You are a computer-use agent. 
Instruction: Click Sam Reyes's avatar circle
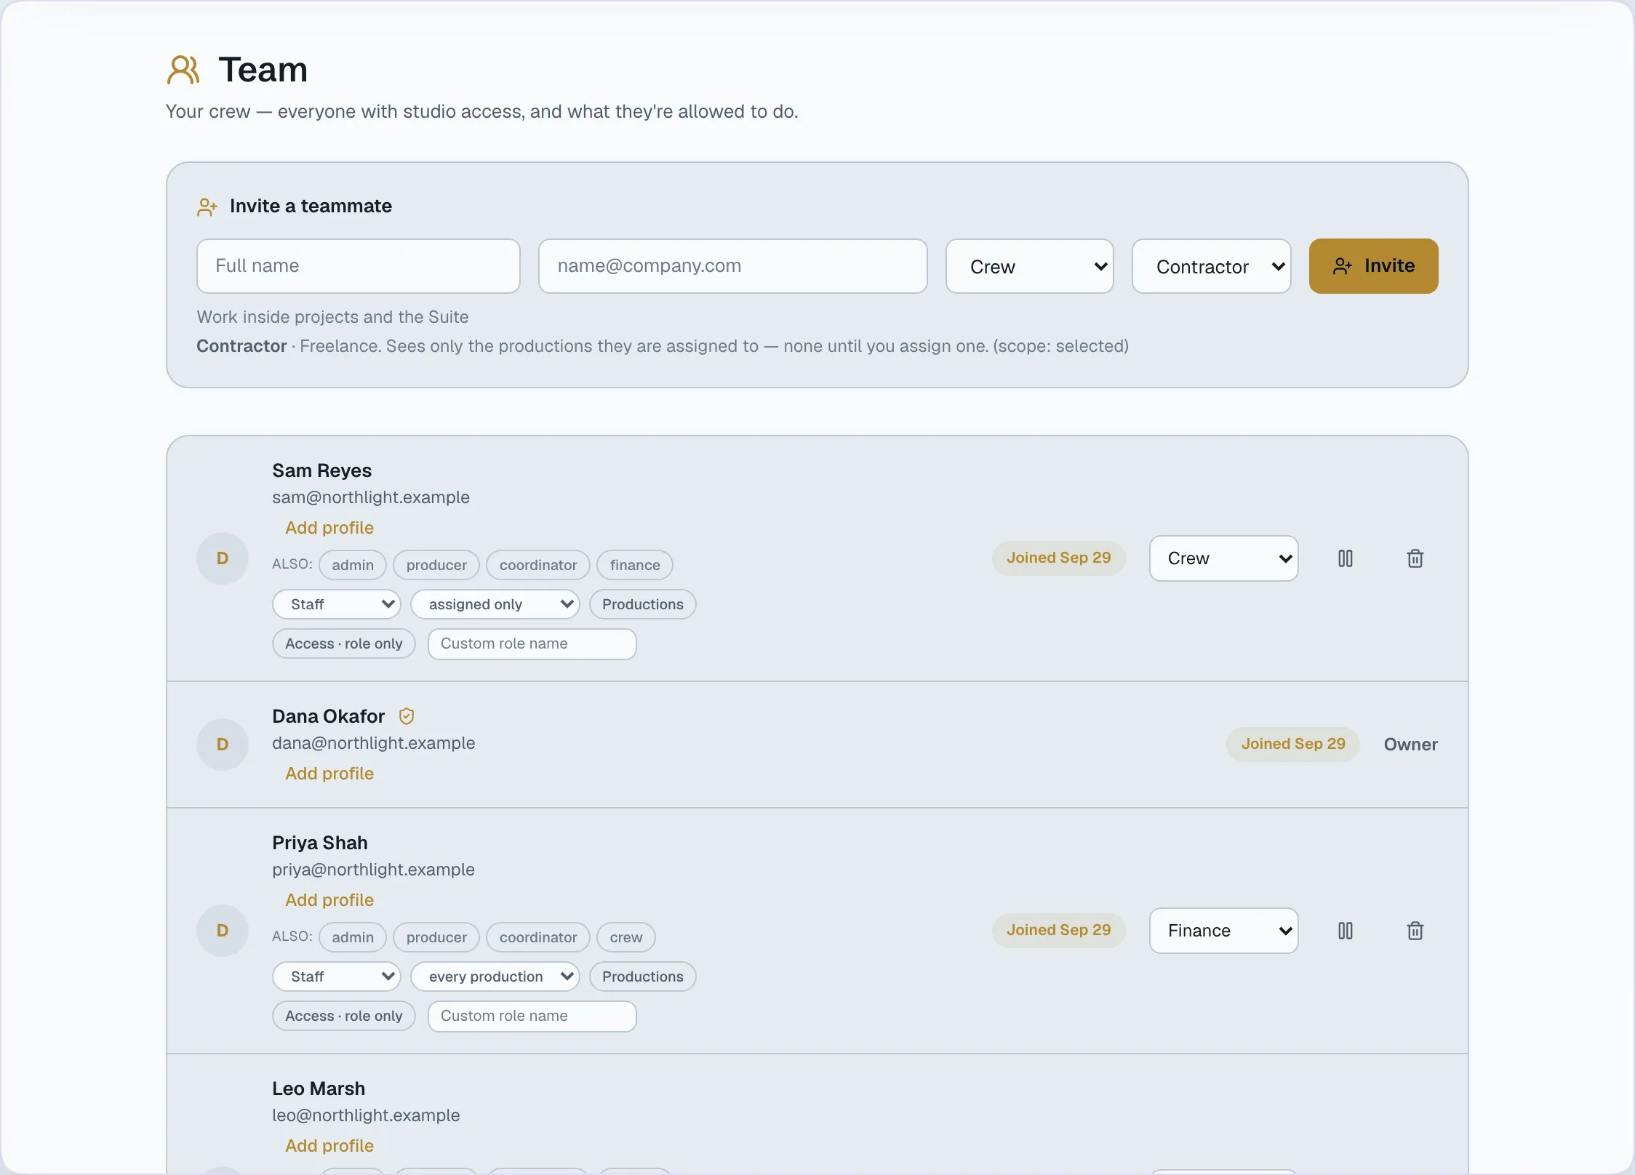point(223,558)
